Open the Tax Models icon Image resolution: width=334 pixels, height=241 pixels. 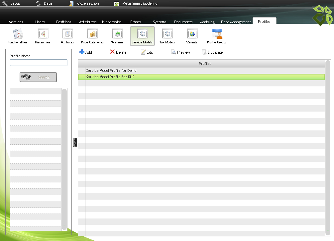point(167,36)
